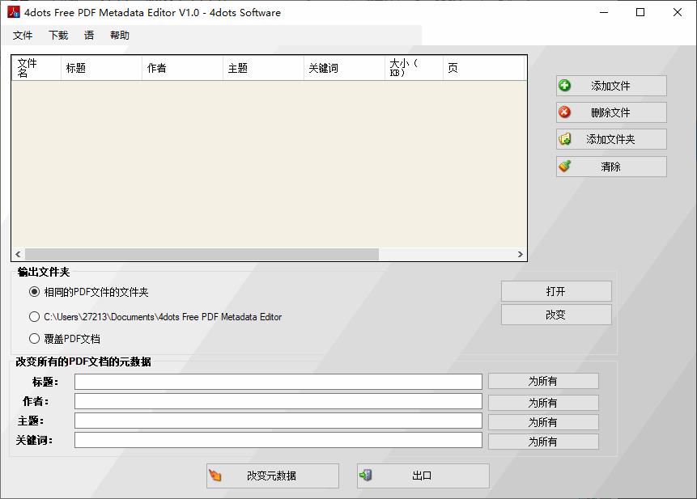Viewport: 697px width, 499px height.
Task: Click the 文件名 column header
Action: tap(36, 68)
